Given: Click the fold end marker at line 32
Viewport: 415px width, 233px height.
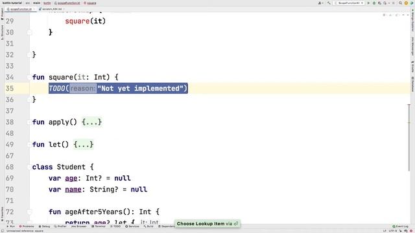Looking at the screenshot, I should (29, 54).
